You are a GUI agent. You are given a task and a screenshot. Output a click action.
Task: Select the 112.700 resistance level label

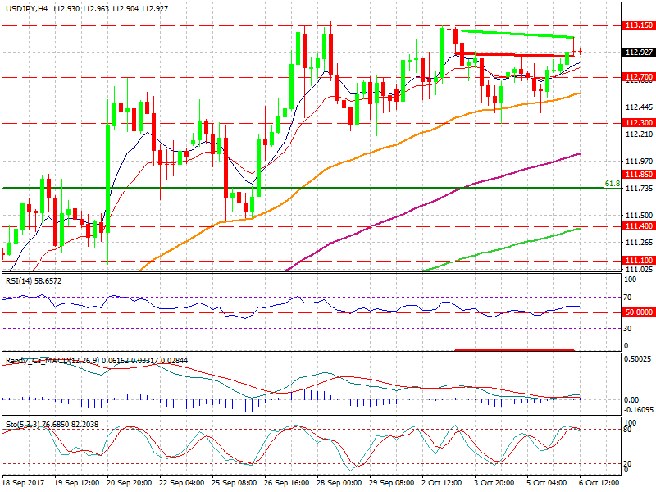[x=639, y=77]
